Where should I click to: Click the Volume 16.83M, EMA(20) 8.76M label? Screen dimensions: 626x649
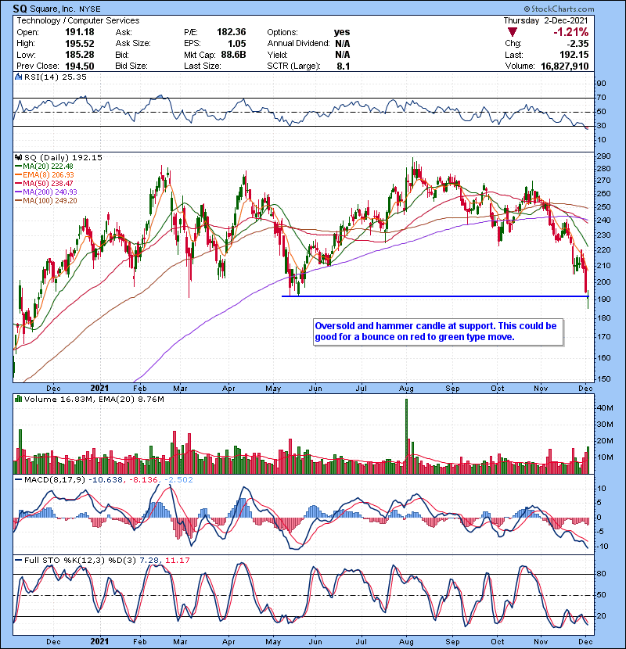pyautogui.click(x=94, y=399)
